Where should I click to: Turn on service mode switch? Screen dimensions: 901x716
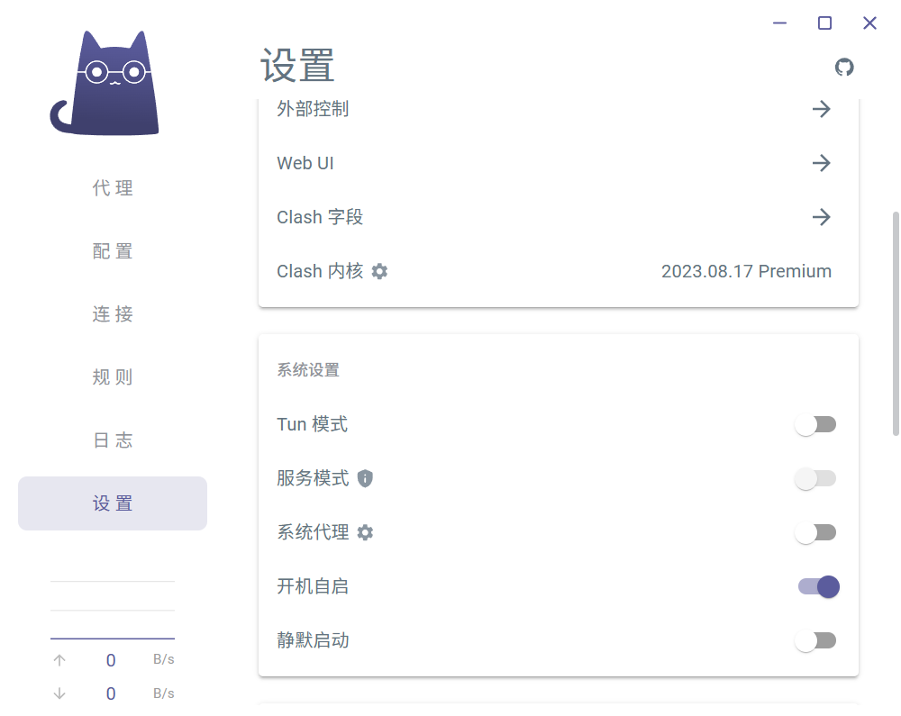[x=815, y=478]
